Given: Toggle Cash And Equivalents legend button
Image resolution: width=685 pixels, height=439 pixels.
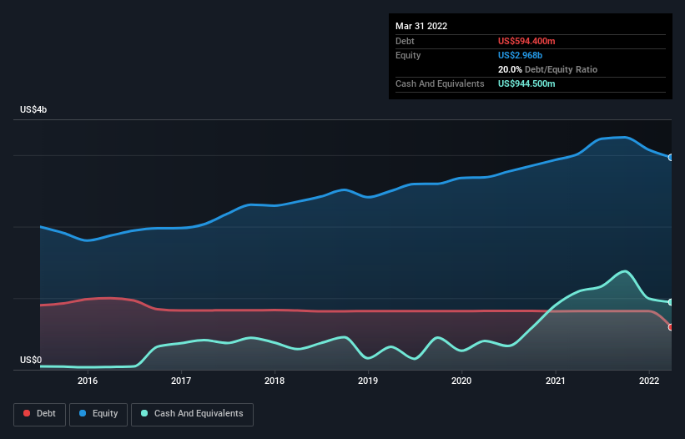Looking at the screenshot, I should [x=192, y=414].
